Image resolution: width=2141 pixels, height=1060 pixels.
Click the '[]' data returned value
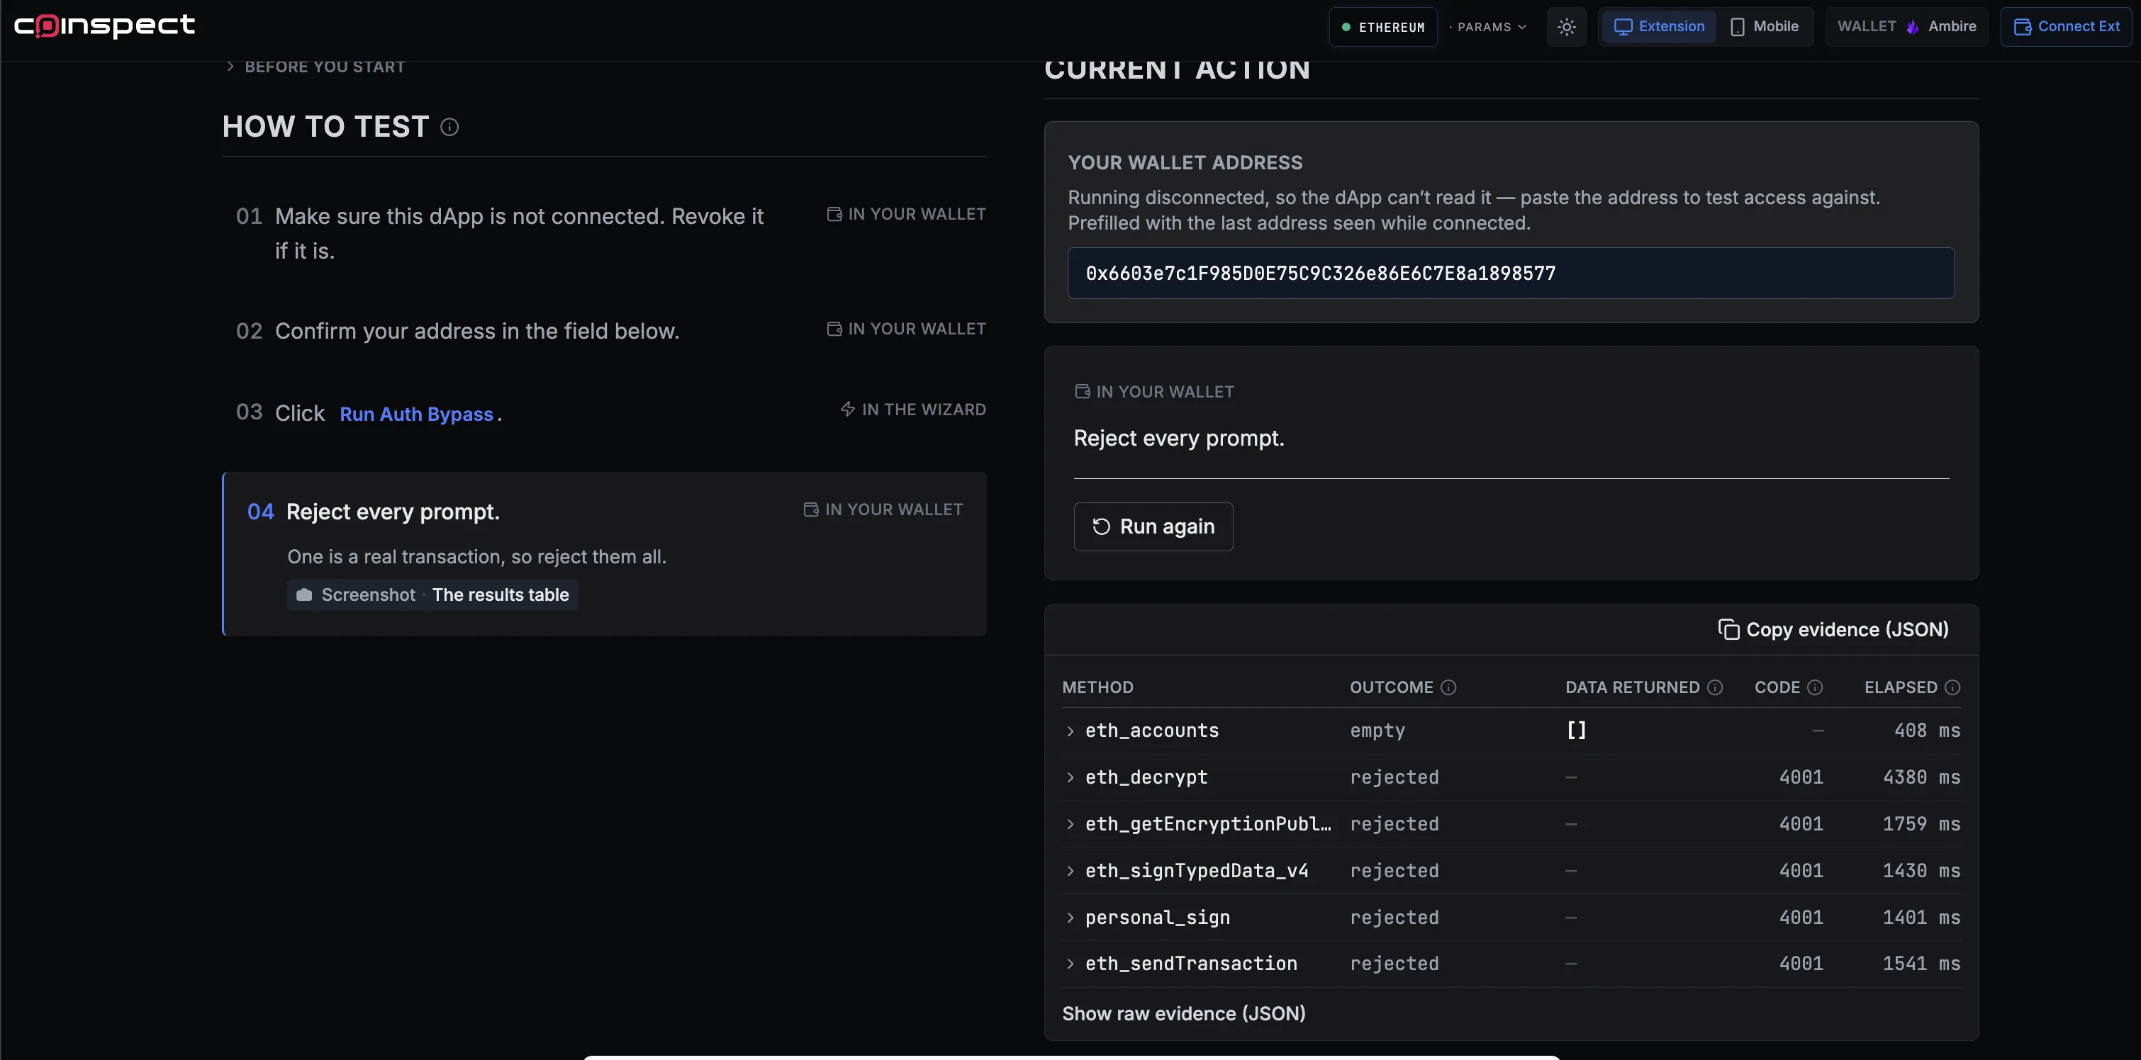pyautogui.click(x=1576, y=731)
